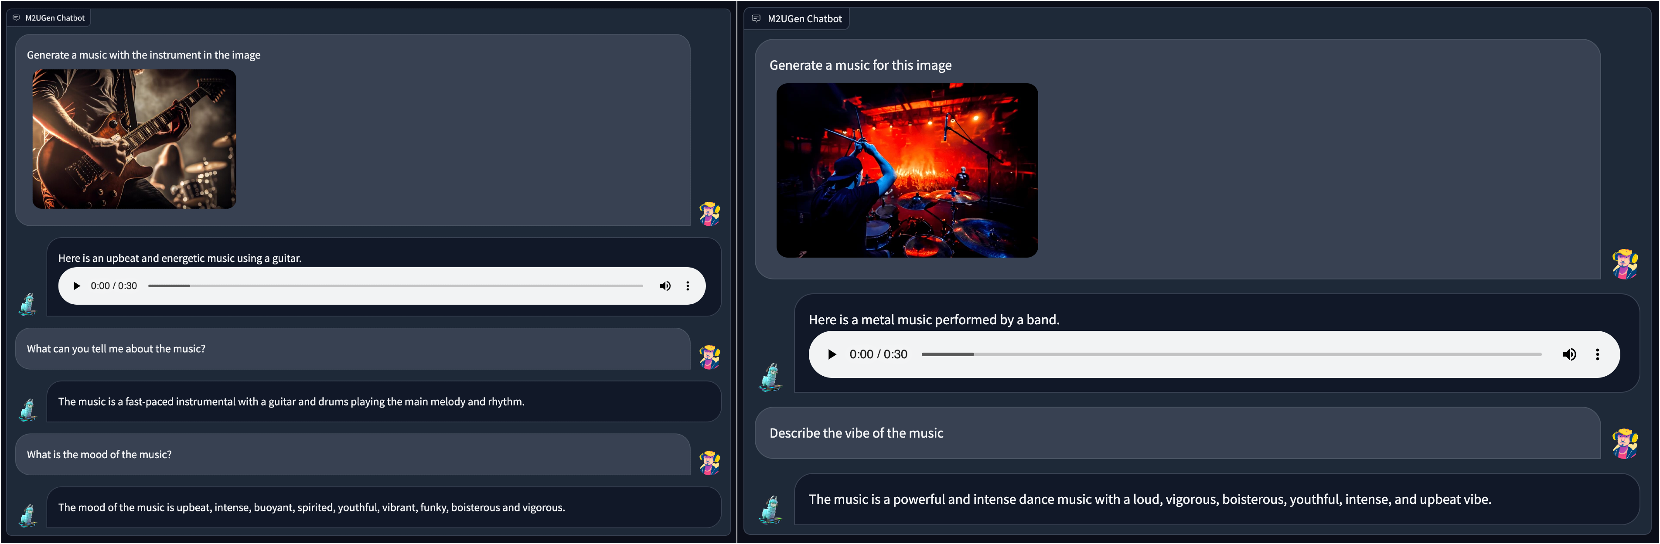
Task: Open the electric guitar image thumbnail
Action: pos(134,139)
